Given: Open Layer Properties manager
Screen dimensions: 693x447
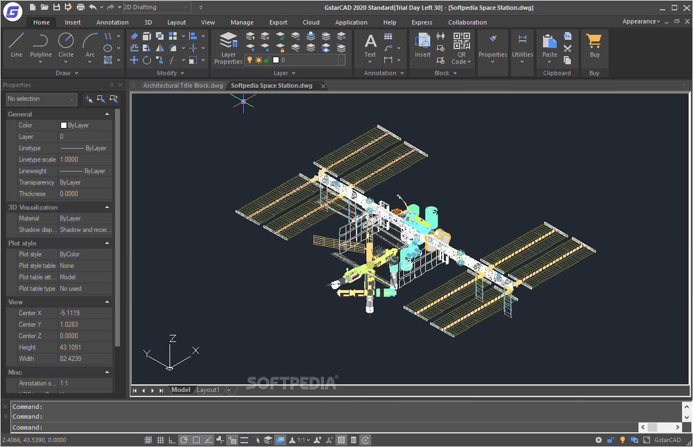Looking at the screenshot, I should [228, 48].
